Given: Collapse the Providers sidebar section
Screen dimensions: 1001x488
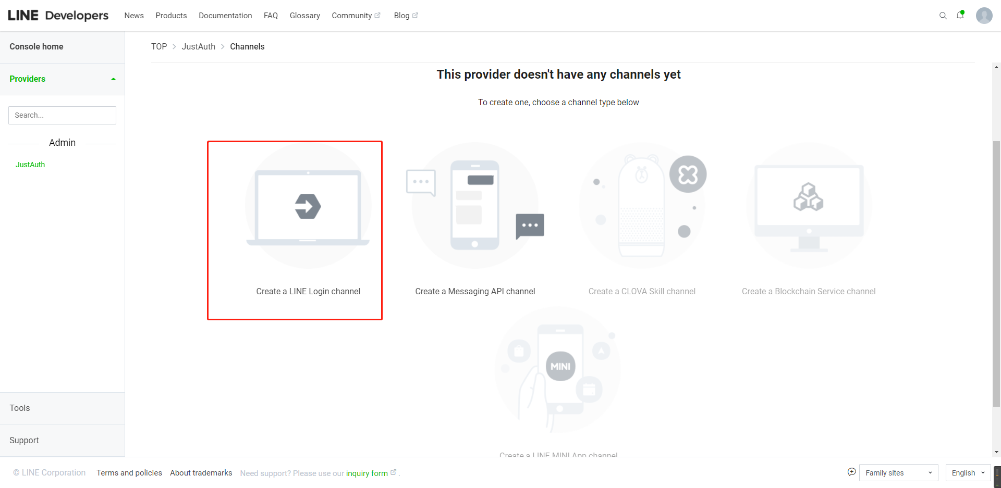Looking at the screenshot, I should coord(63,79).
